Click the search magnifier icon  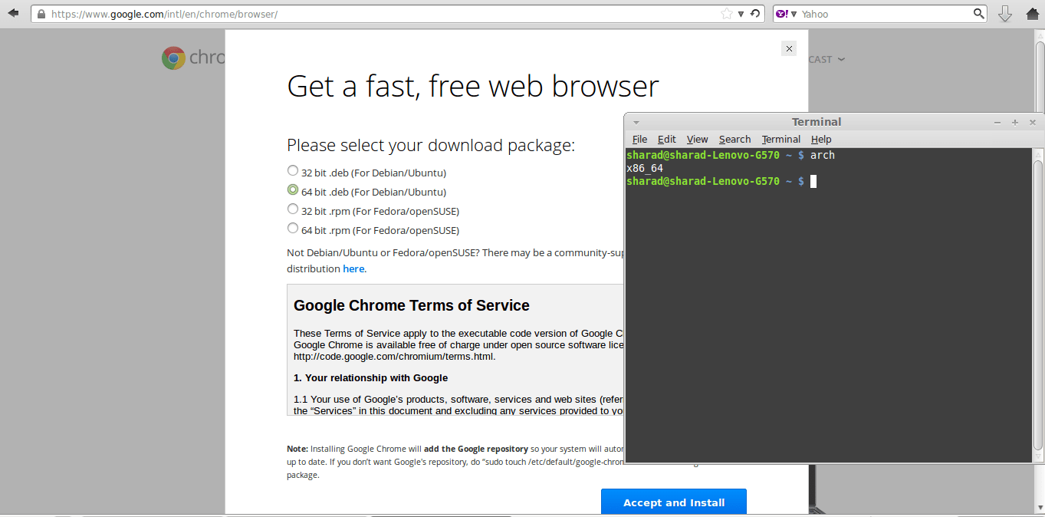[x=979, y=13]
